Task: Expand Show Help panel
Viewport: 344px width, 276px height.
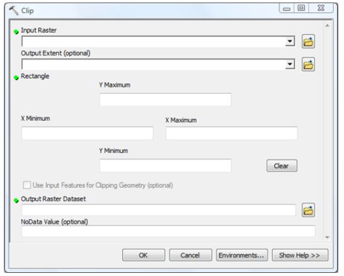Action: coord(300,255)
